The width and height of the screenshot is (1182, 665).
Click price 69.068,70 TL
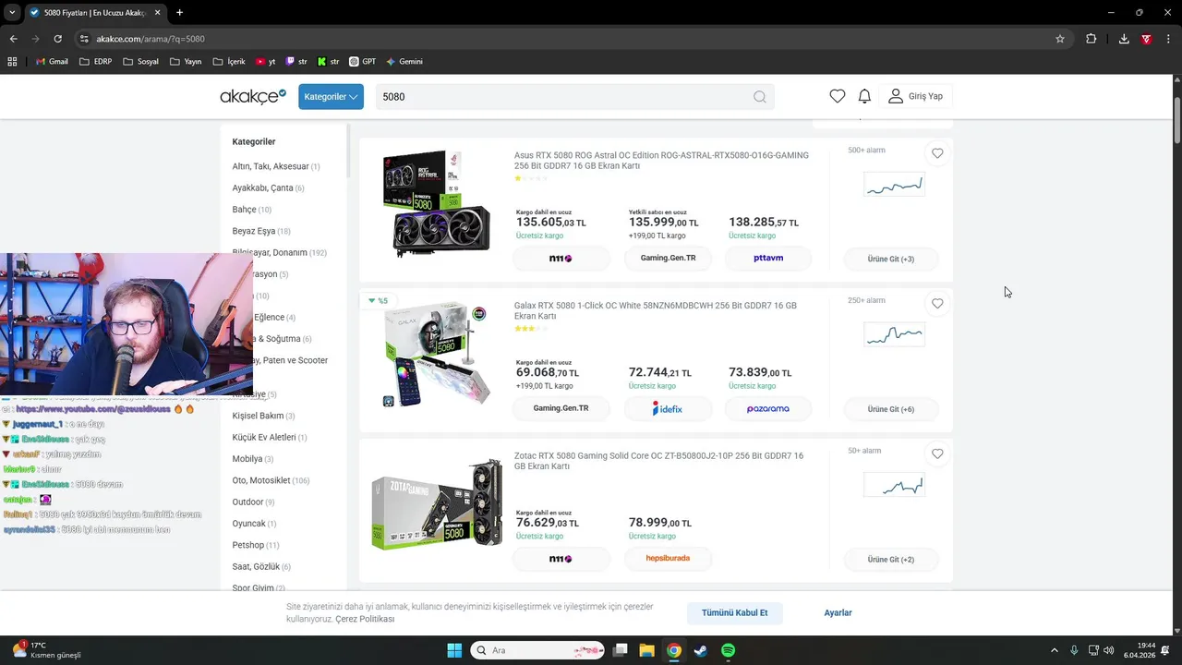point(548,373)
